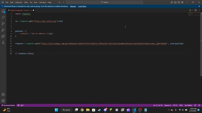Open the Selection menu

point(19,2)
